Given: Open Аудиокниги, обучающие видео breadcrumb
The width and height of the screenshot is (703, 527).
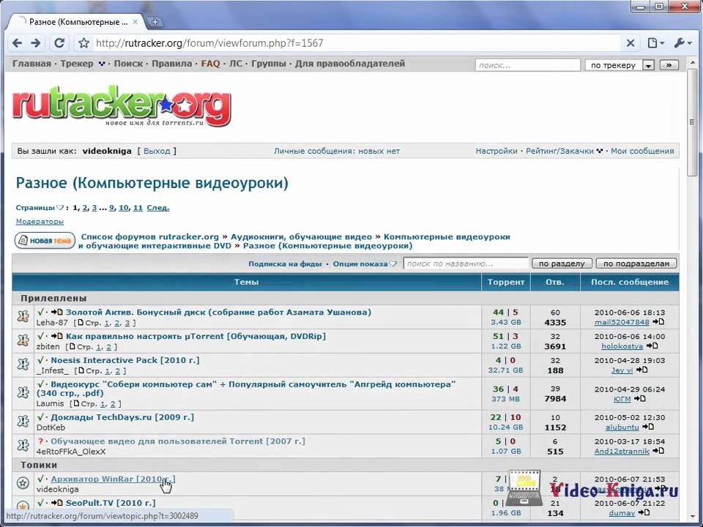Looking at the screenshot, I should pyautogui.click(x=301, y=236).
